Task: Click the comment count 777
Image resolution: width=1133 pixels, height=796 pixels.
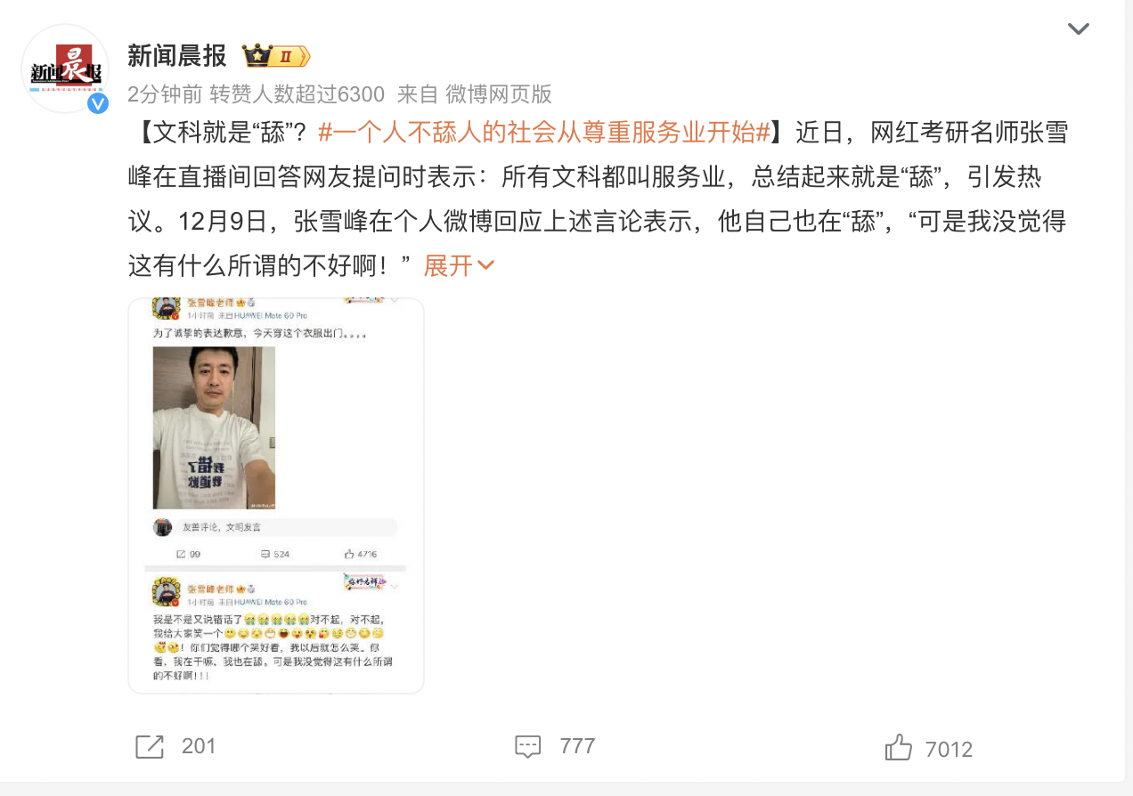Action: click(577, 746)
